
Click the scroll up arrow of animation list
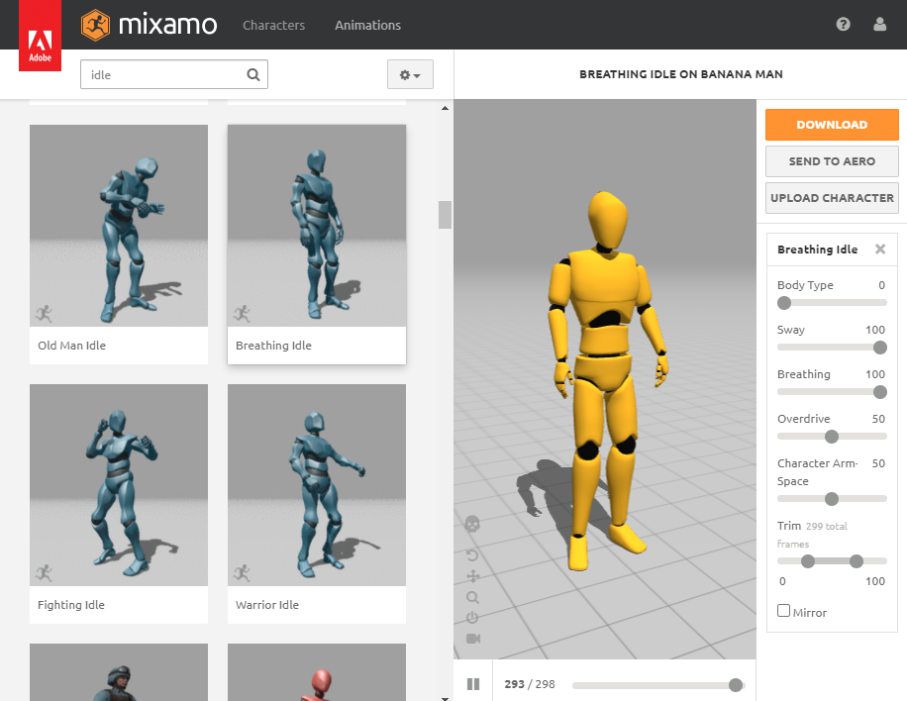click(x=445, y=108)
